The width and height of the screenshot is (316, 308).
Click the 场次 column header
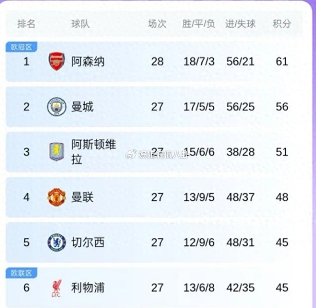(157, 24)
